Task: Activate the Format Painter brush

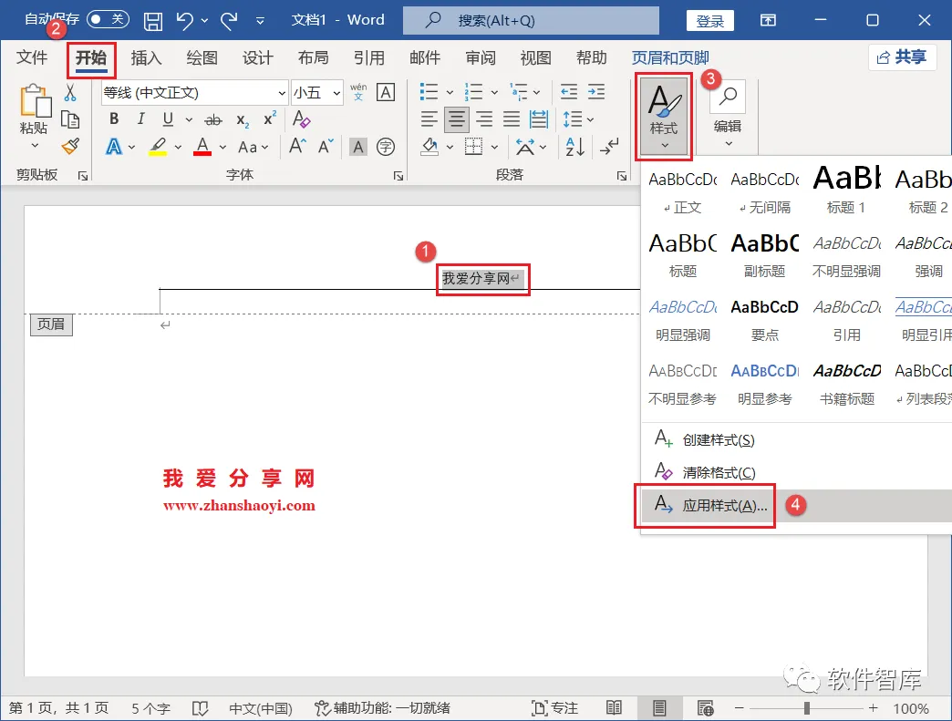Action: point(70,146)
